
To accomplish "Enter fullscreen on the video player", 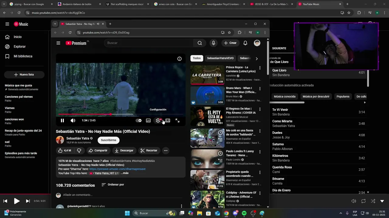I will point(177,121).
